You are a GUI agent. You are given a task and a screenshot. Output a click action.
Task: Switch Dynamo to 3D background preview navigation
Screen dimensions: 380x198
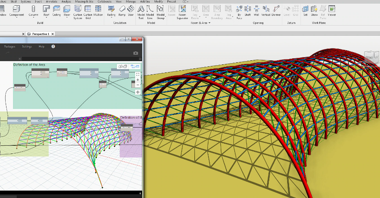coord(123,66)
